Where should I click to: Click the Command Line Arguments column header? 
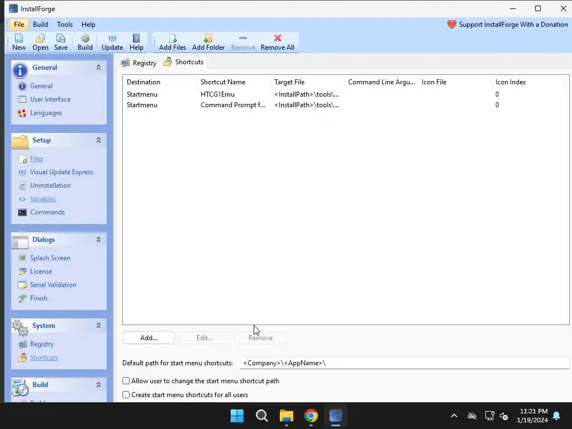click(381, 82)
